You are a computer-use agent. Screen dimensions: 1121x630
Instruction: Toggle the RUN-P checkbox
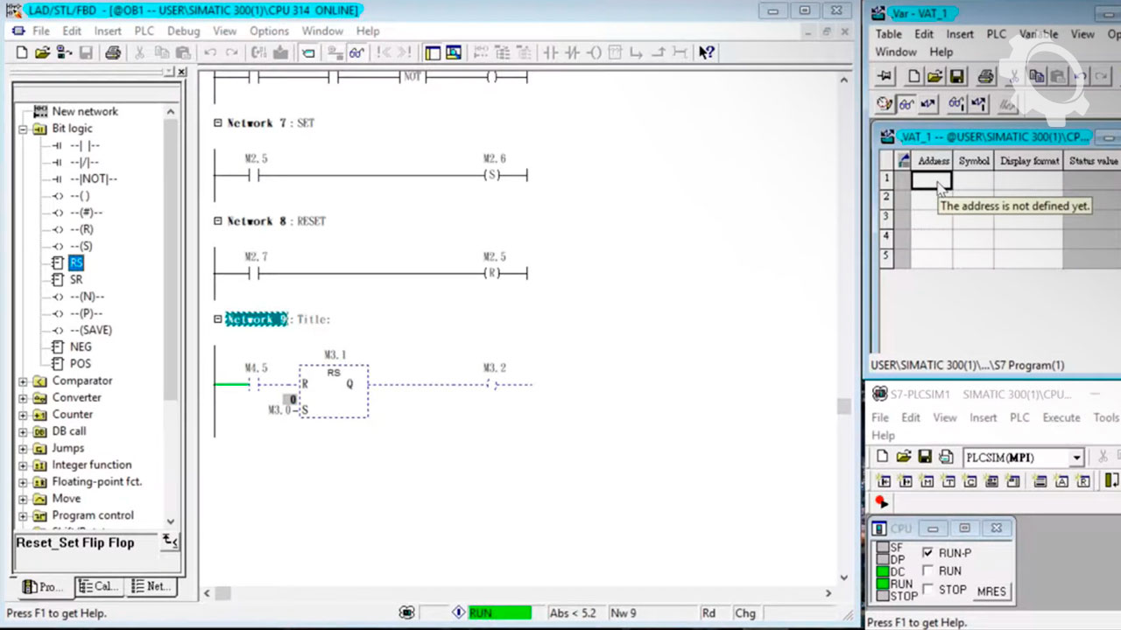(x=928, y=553)
